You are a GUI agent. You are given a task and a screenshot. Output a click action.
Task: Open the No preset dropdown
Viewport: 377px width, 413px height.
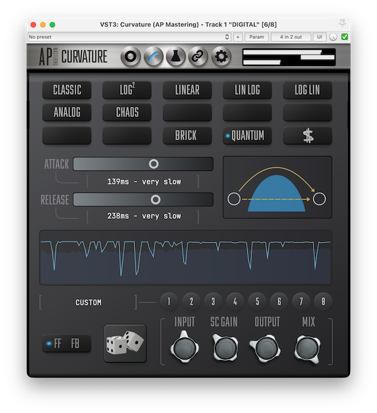point(129,37)
